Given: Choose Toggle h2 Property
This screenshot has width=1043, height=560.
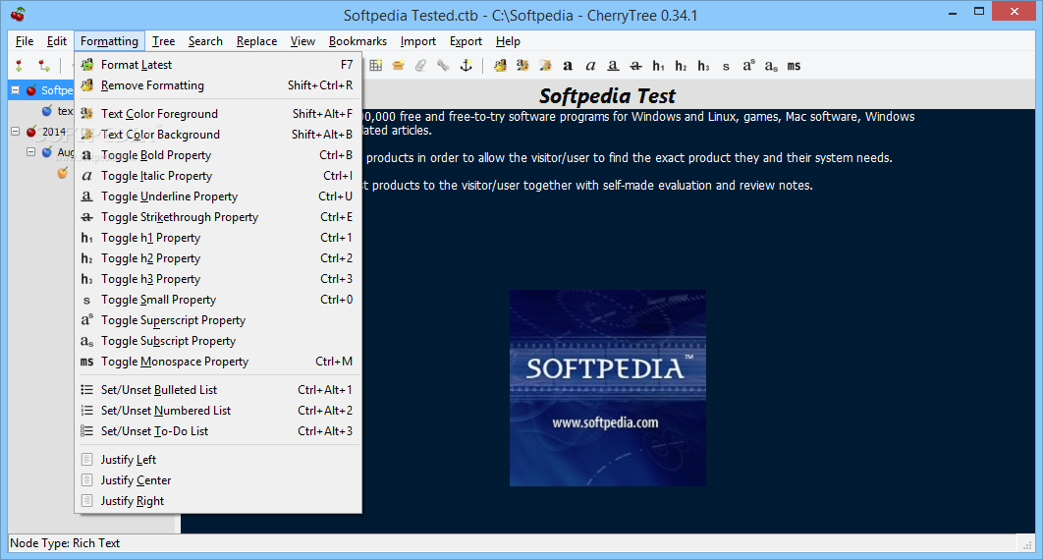Looking at the screenshot, I should click(x=217, y=258).
